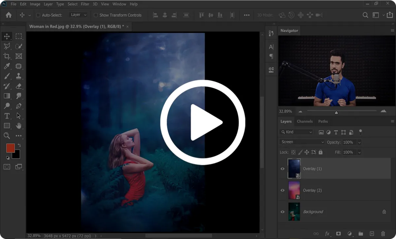The image size is (396, 239).
Task: Click the delete layer trash icon
Action: (x=383, y=234)
